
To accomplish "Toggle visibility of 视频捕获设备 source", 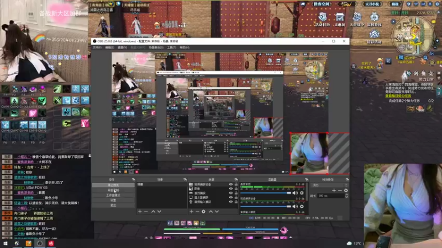I will pyautogui.click(x=231, y=185).
